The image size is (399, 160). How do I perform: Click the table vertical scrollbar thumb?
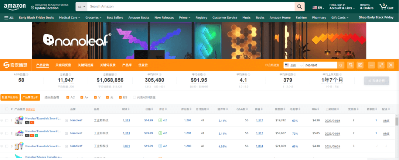(397, 121)
